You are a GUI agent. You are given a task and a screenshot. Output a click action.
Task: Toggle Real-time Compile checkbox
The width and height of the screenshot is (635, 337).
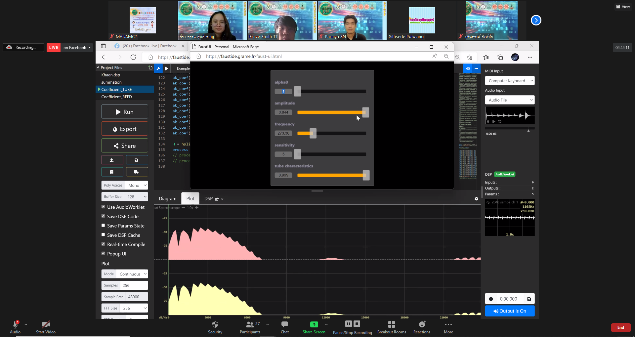click(x=103, y=244)
